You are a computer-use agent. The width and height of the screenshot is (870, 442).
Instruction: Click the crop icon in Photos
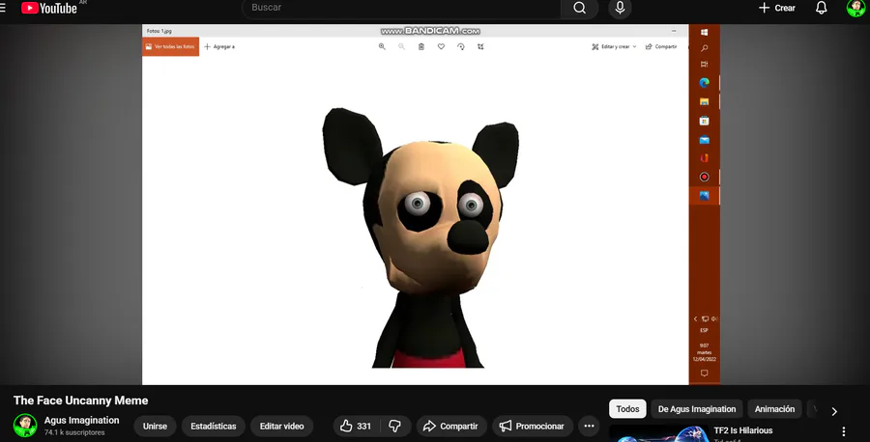tap(480, 46)
